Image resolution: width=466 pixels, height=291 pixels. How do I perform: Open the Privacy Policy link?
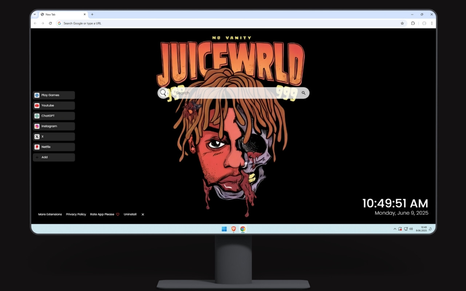pyautogui.click(x=76, y=214)
